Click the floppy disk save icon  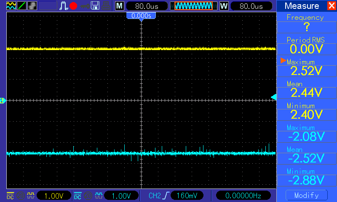click(x=95, y=5)
